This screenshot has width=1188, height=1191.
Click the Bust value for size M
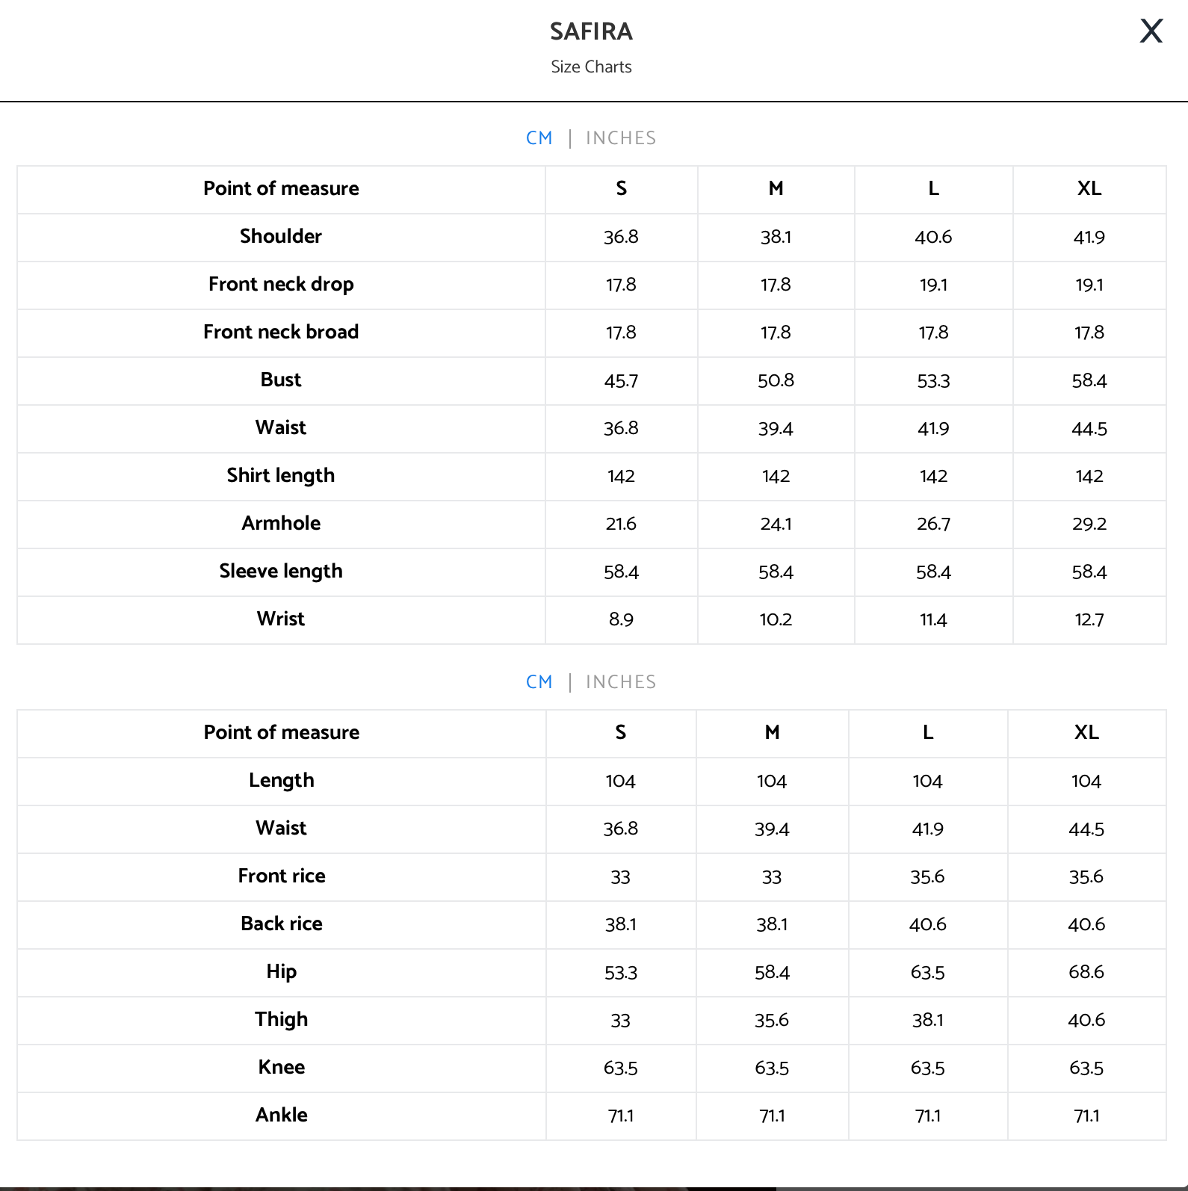click(x=776, y=380)
